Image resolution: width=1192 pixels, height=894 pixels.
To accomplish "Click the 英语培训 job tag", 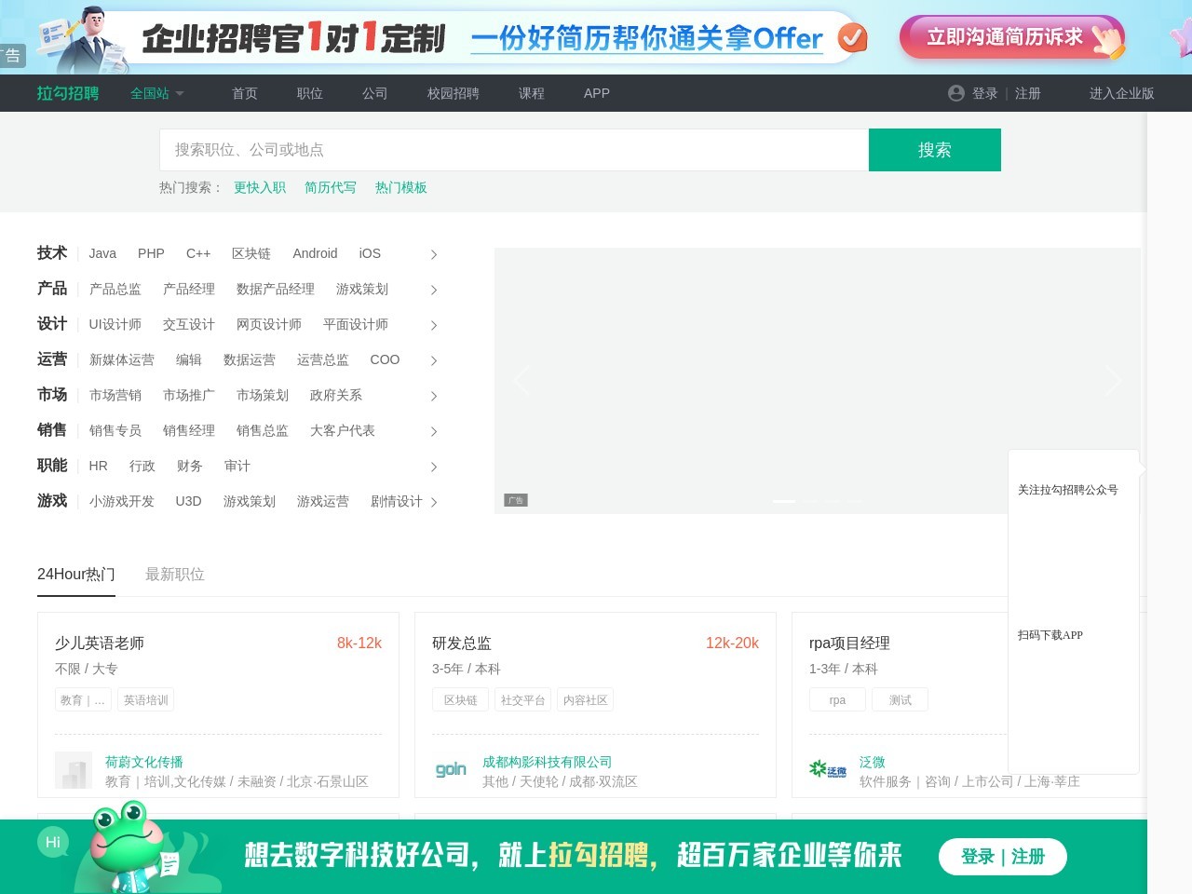I will [x=146, y=700].
